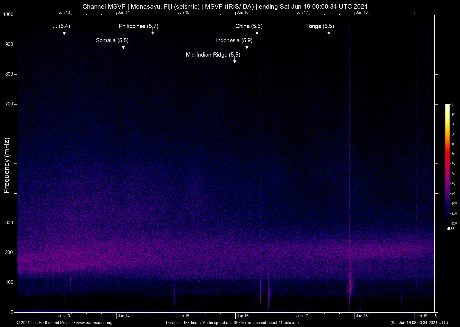The height and width of the screenshot is (327, 460).
Task: Click the arrow marker under Somalia (5.5)
Action: pyautogui.click(x=123, y=47)
